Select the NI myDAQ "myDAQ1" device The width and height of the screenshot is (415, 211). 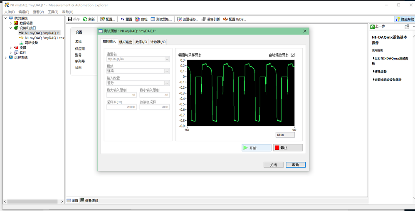click(x=40, y=33)
